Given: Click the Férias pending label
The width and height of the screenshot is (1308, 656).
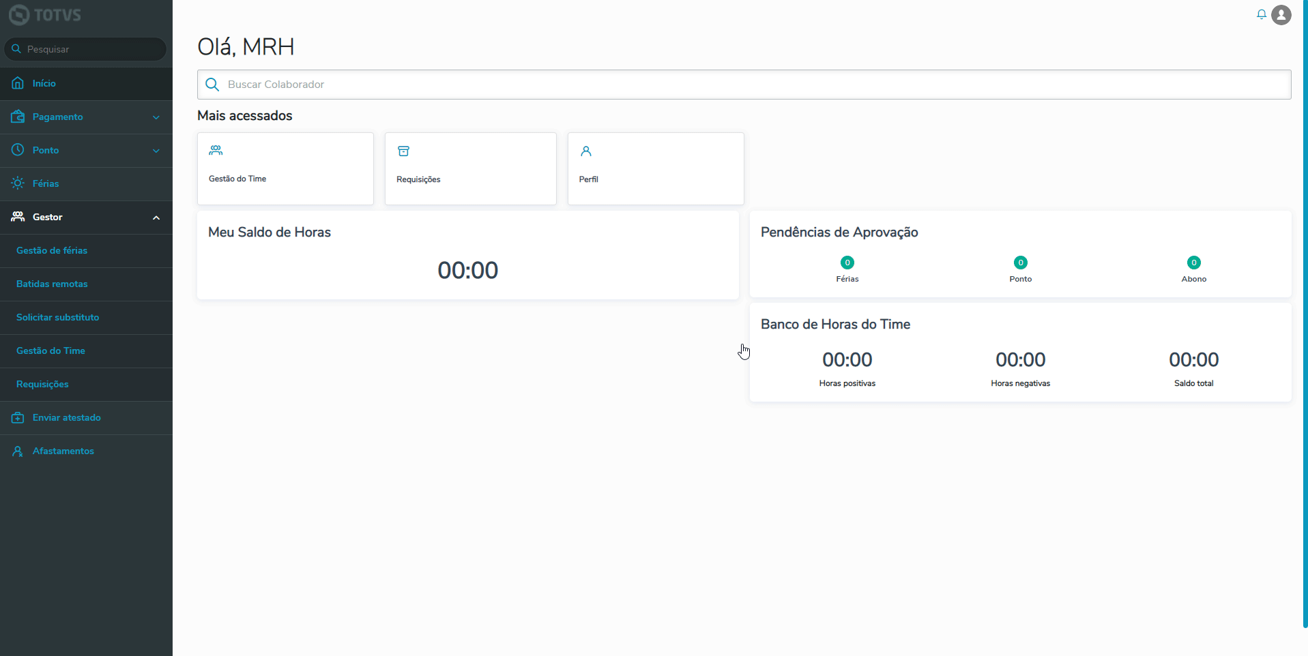Looking at the screenshot, I should point(847,279).
